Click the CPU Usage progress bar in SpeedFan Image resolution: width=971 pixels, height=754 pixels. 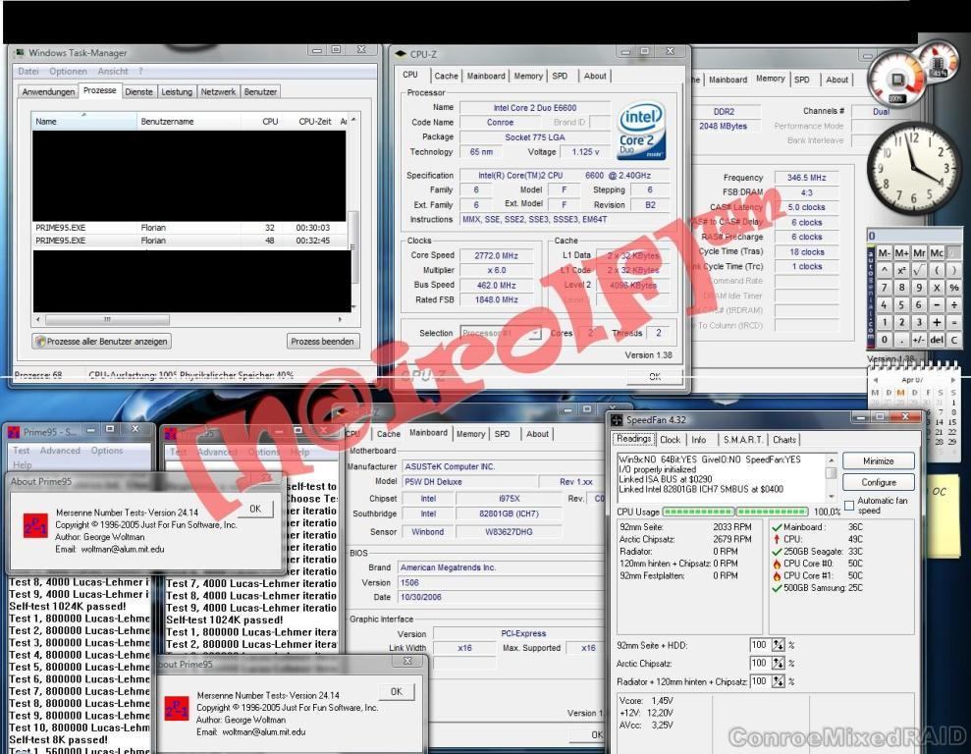point(735,512)
